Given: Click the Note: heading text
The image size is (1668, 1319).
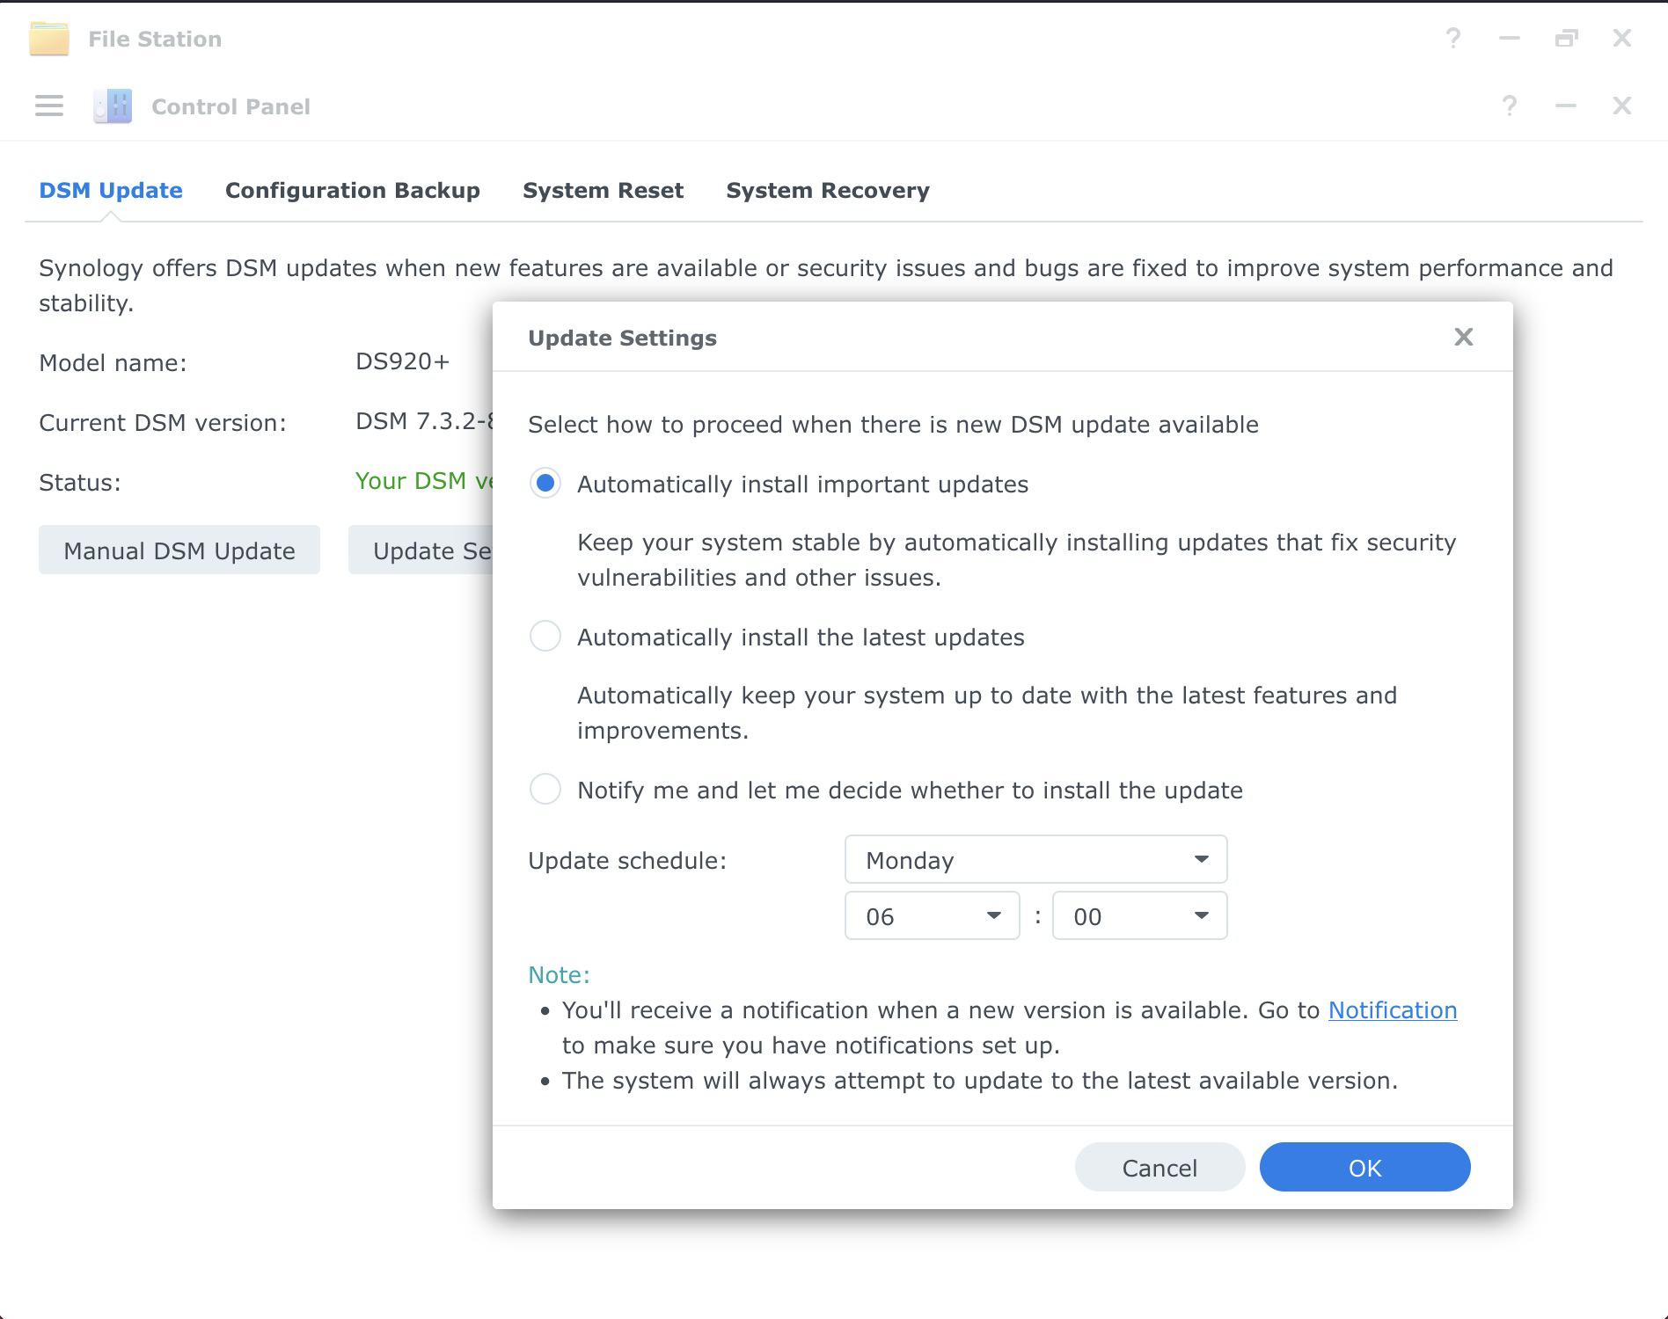Looking at the screenshot, I should 559,975.
